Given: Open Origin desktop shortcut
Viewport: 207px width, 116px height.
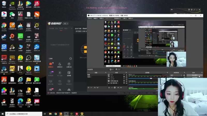Looking at the screenshot, I should (12, 37).
